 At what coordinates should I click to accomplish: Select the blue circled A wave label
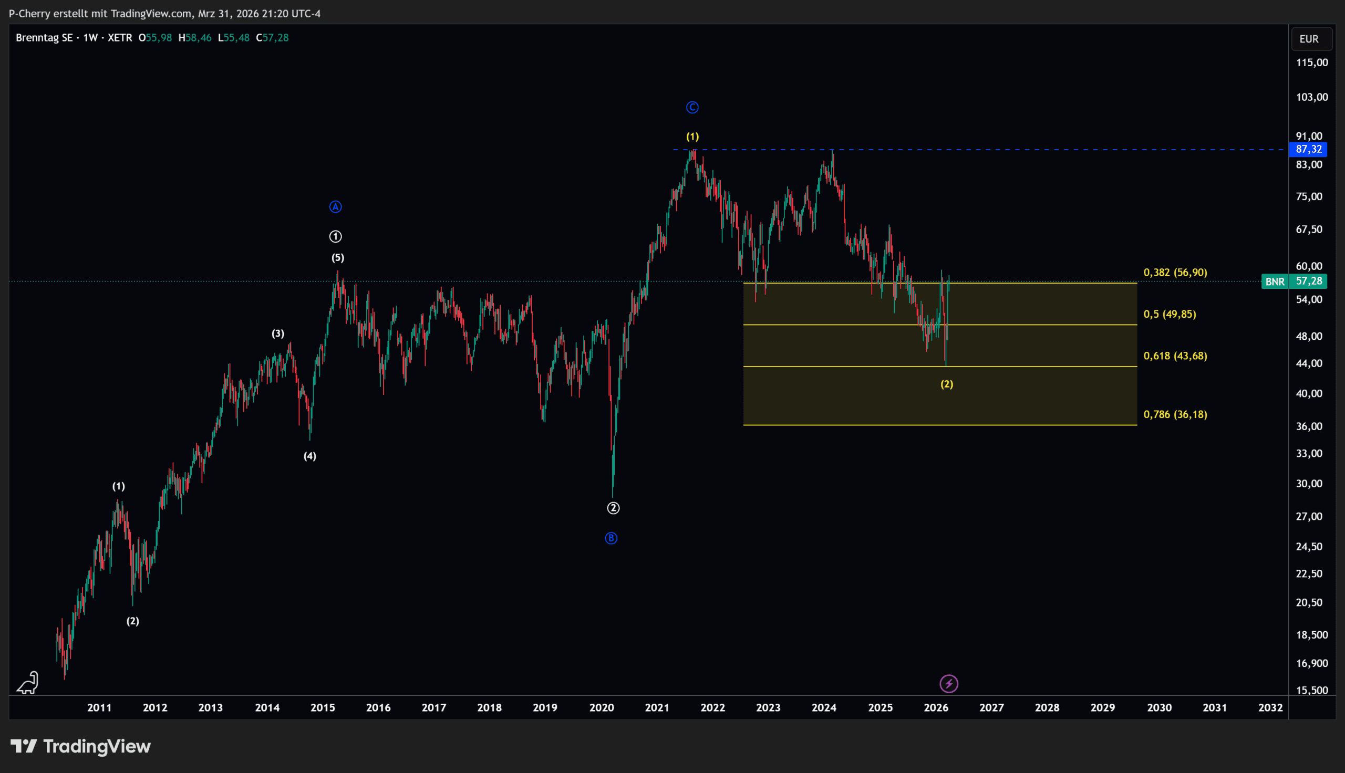point(335,206)
